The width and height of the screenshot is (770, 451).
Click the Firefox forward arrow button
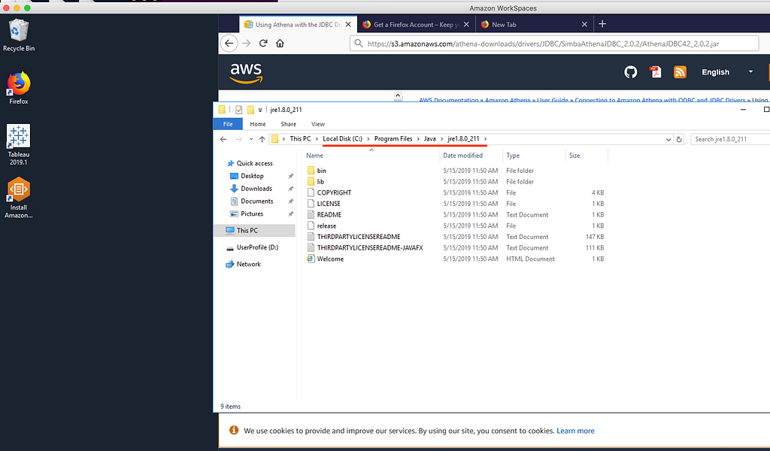coord(247,43)
